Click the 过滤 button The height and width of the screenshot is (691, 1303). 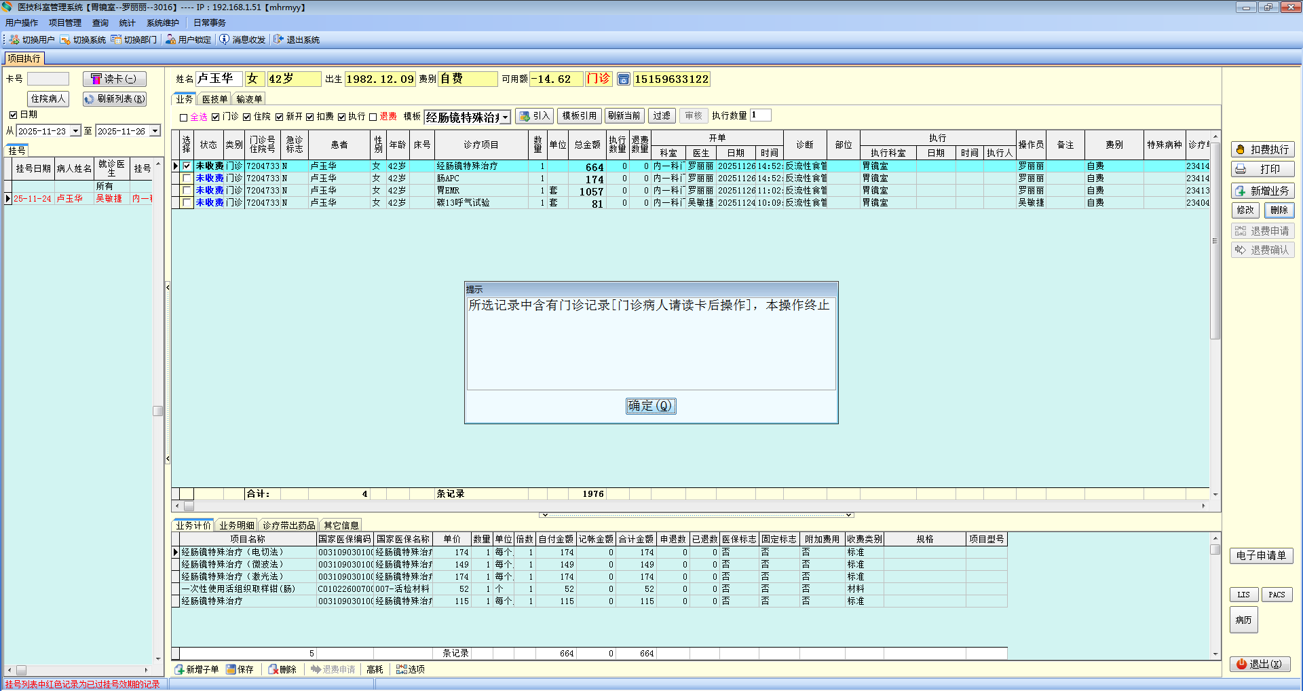click(x=662, y=116)
